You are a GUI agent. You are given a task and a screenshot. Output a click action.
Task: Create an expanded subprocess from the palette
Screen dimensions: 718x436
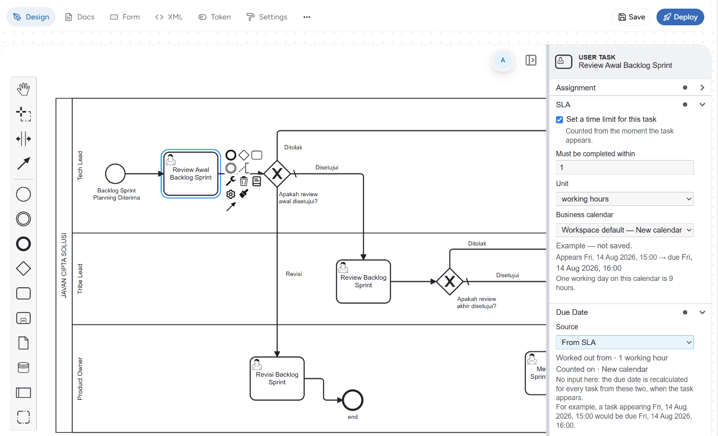tap(23, 318)
